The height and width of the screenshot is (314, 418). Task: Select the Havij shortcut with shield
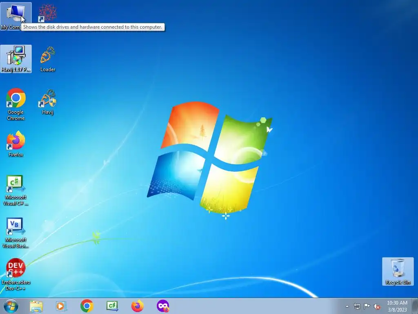(47, 102)
